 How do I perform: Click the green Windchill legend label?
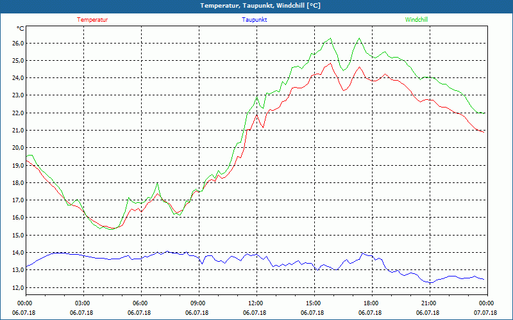point(416,20)
